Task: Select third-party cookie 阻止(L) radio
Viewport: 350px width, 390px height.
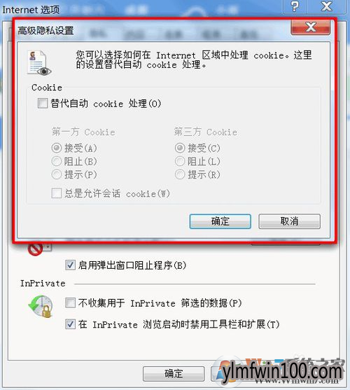Action: pos(180,161)
